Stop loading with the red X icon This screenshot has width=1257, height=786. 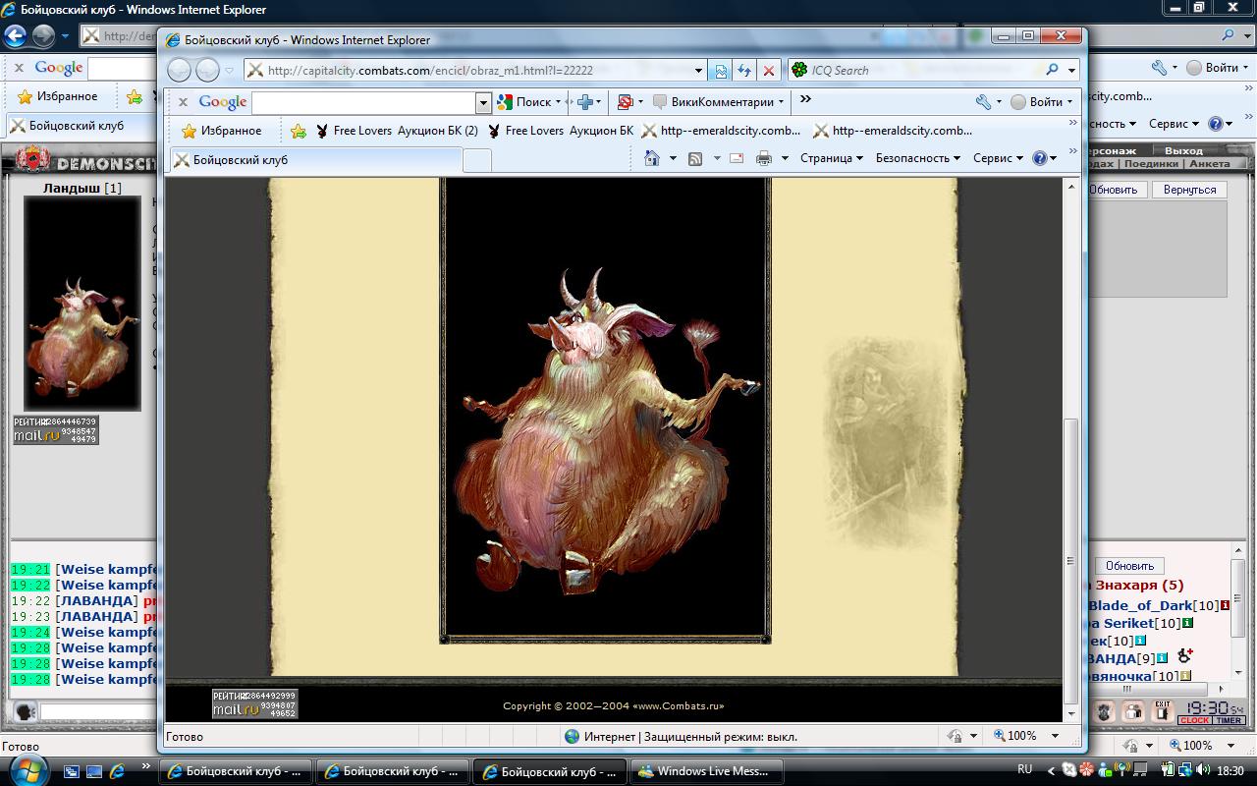[x=769, y=71]
